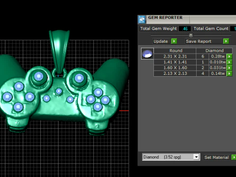
Task: Click the Gem Reporter panel icon
Action: point(142,20)
